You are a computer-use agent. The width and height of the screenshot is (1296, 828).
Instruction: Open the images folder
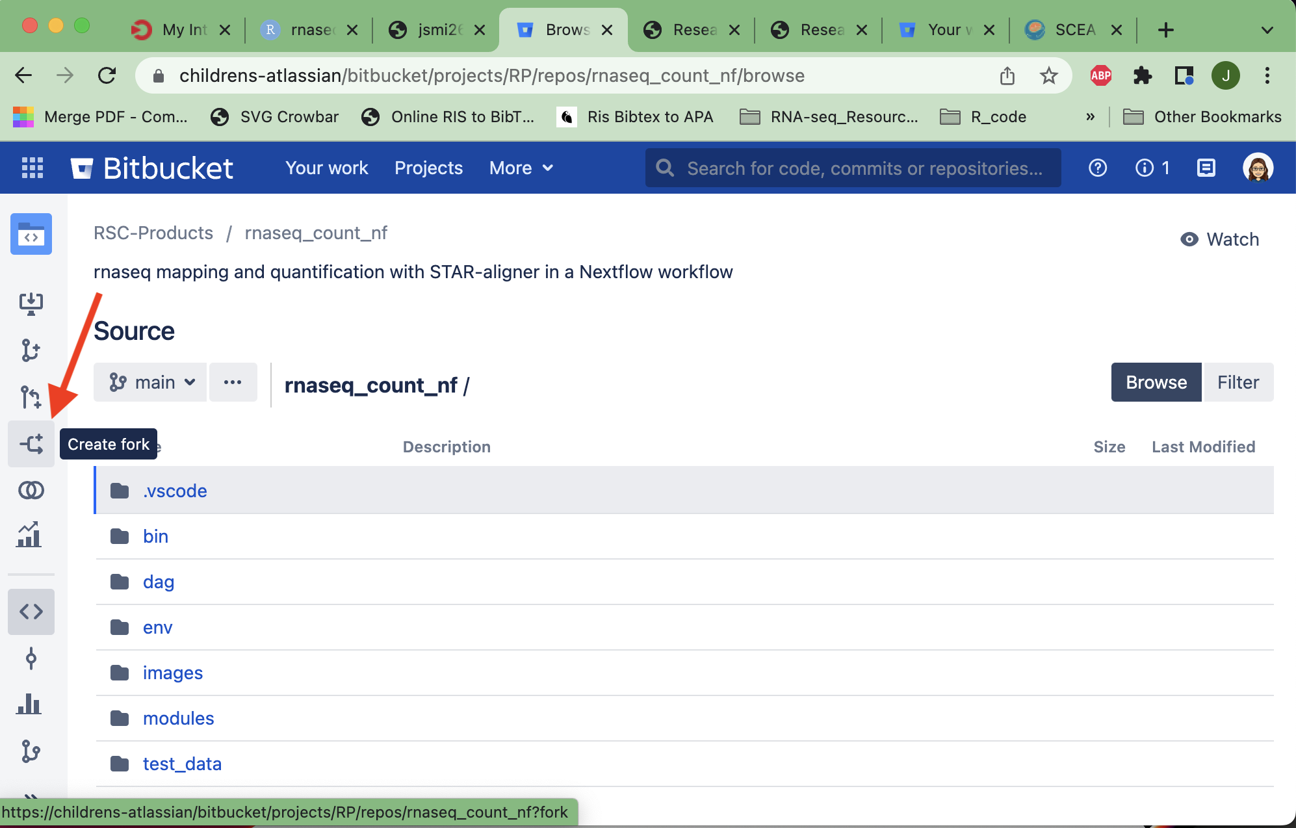coord(173,673)
